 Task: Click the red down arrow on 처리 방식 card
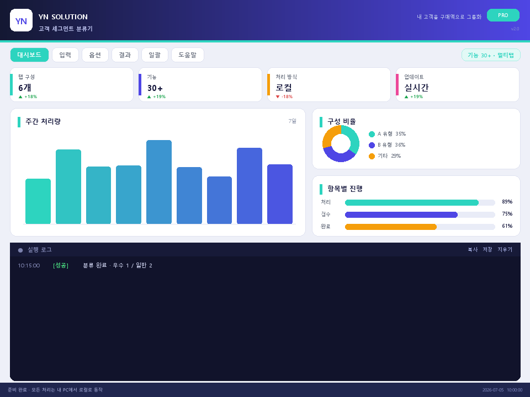pyautogui.click(x=278, y=97)
